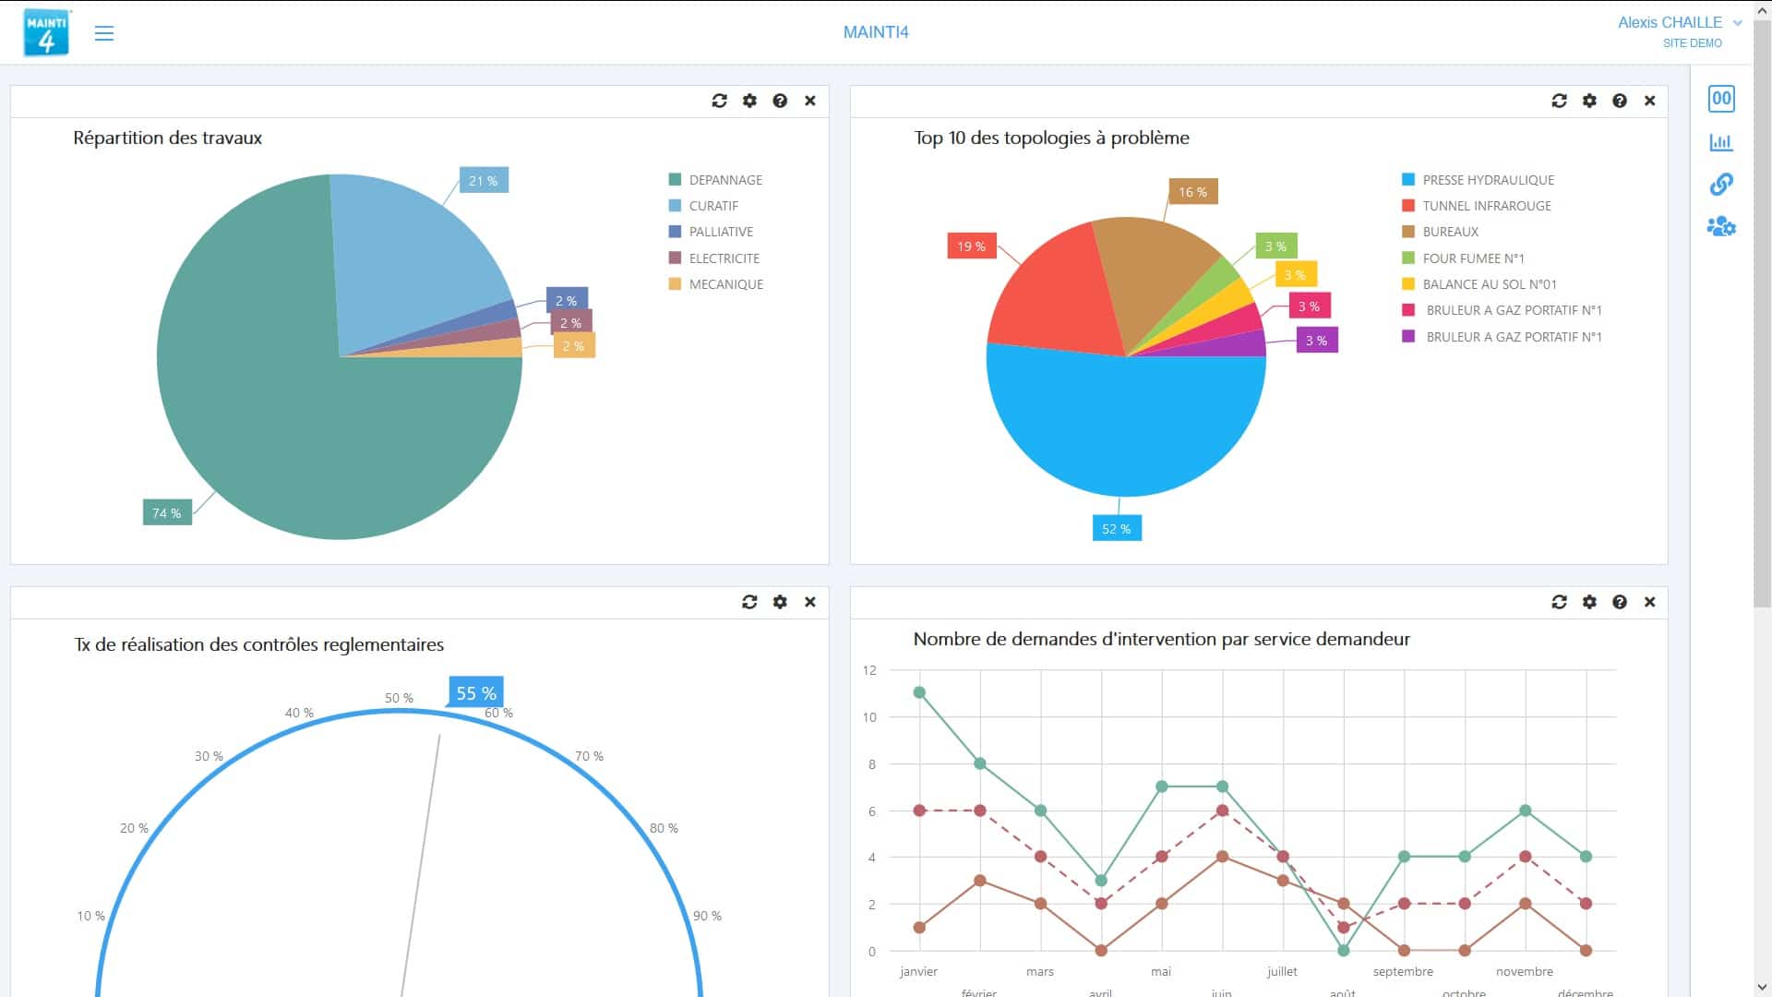Click the Répartition des travaux chart title
The width and height of the screenshot is (1772, 997).
[168, 138]
